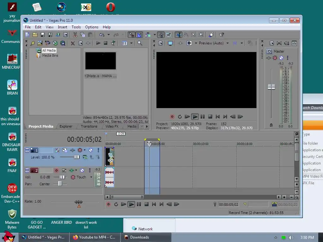Select the Y2Mate.is - MAMA media thumbnail
This screenshot has height=242, width=323.
click(x=101, y=61)
